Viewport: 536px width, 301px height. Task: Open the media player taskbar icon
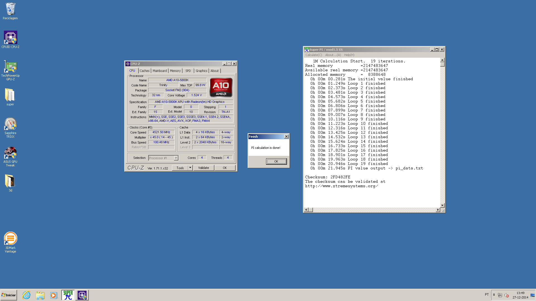(x=54, y=295)
